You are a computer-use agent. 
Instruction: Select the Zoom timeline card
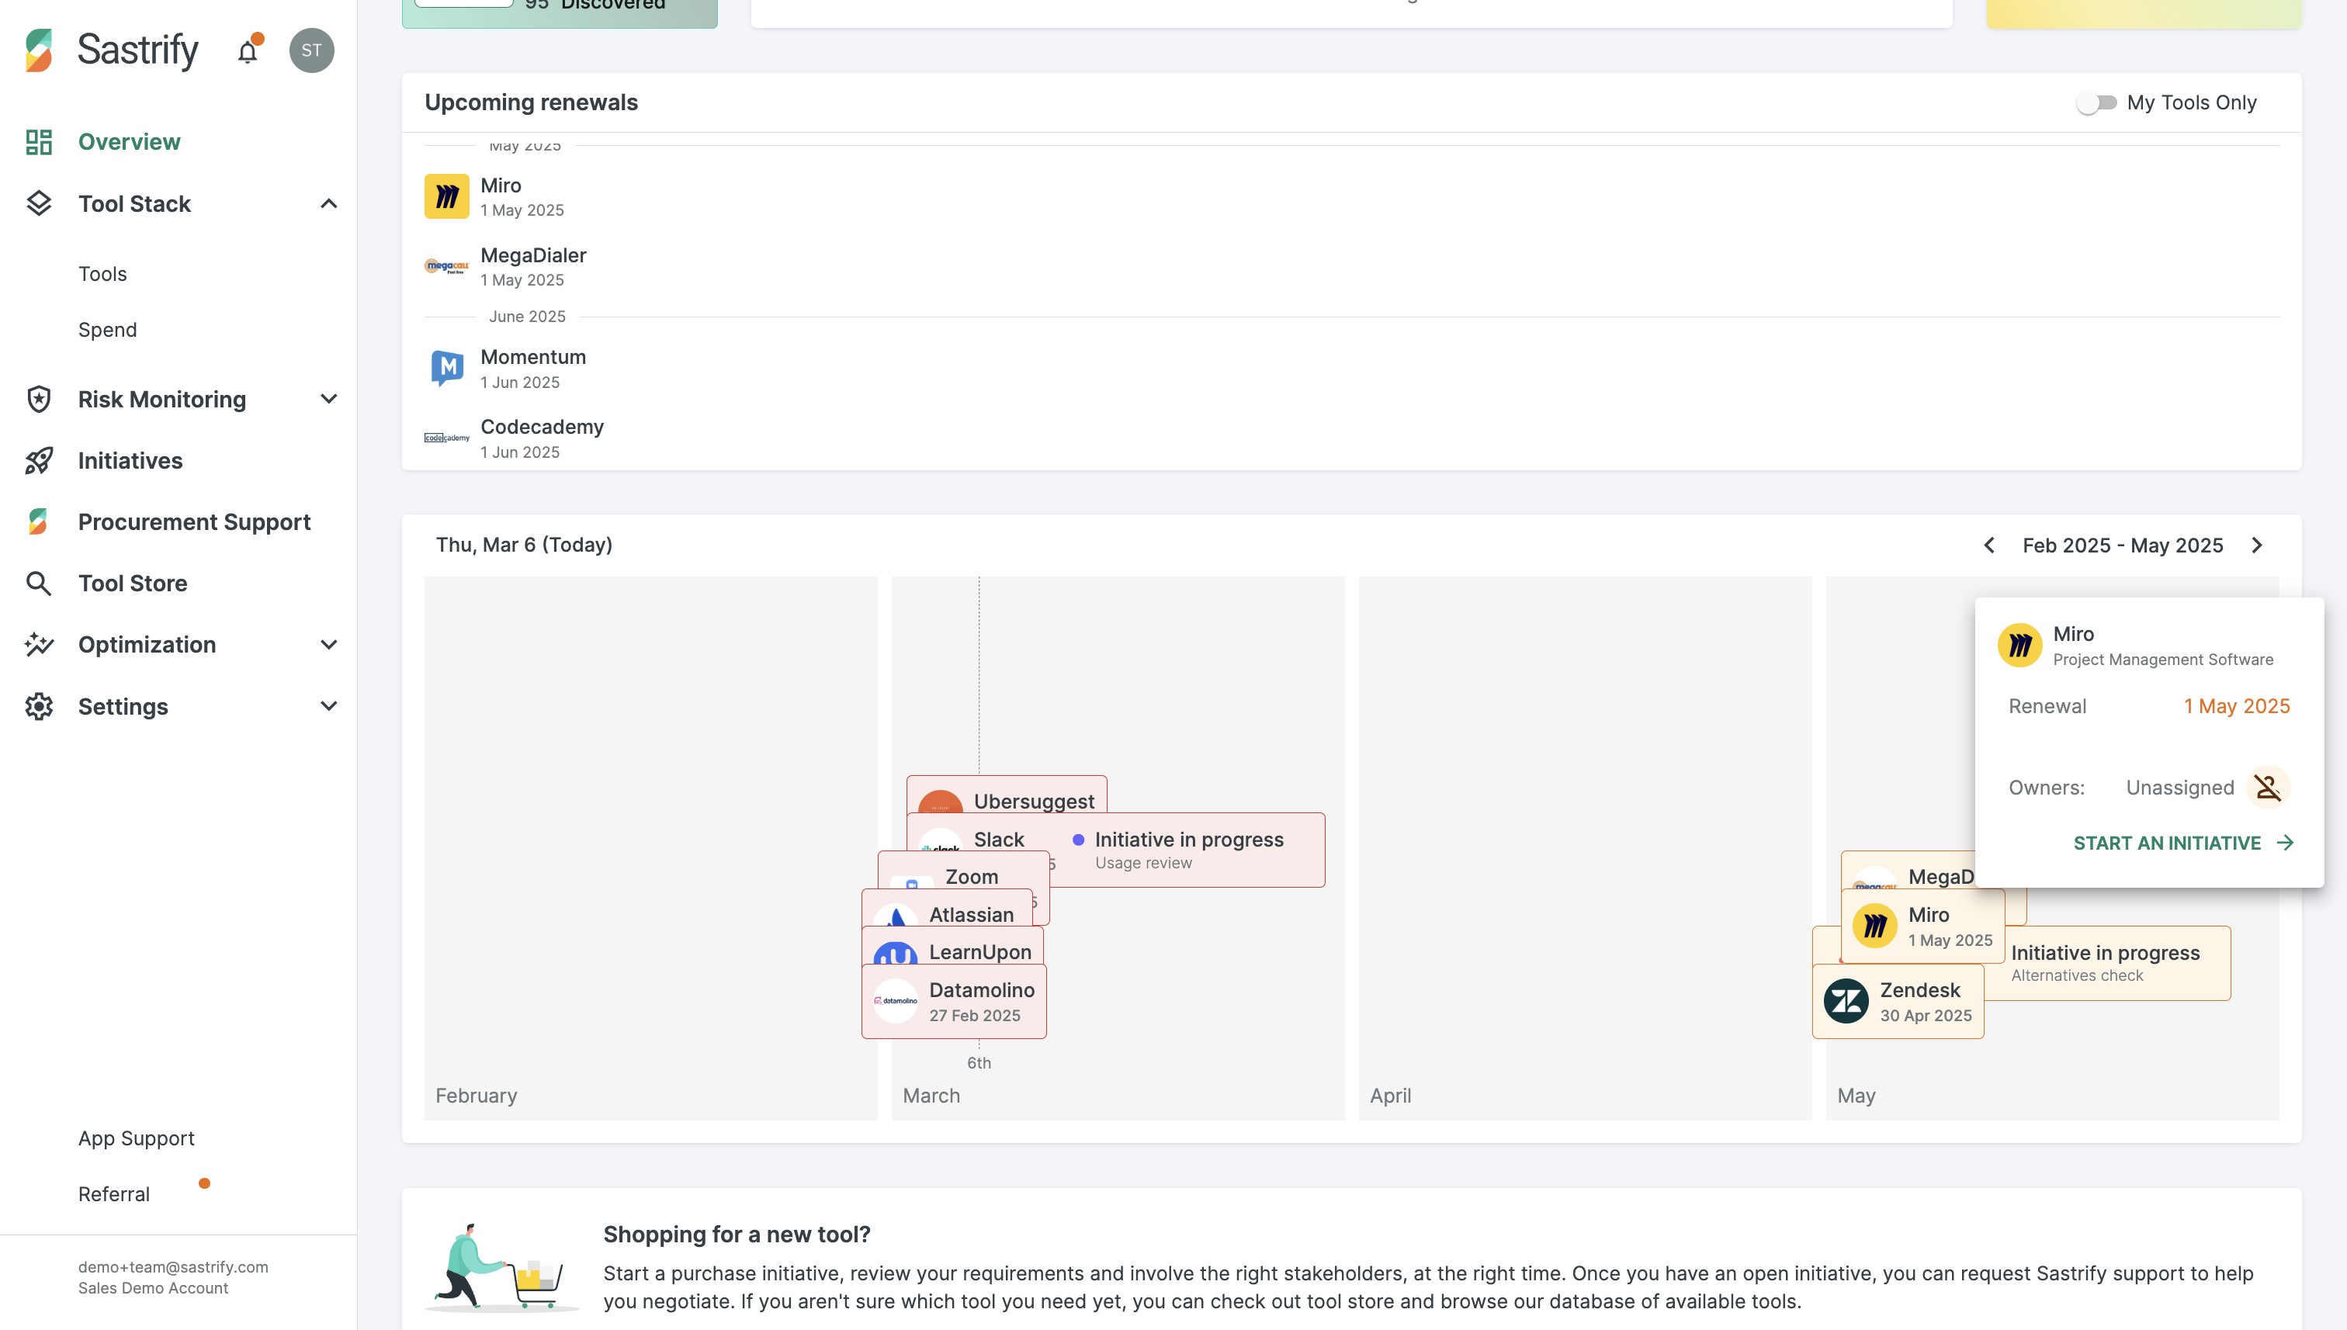(x=963, y=871)
